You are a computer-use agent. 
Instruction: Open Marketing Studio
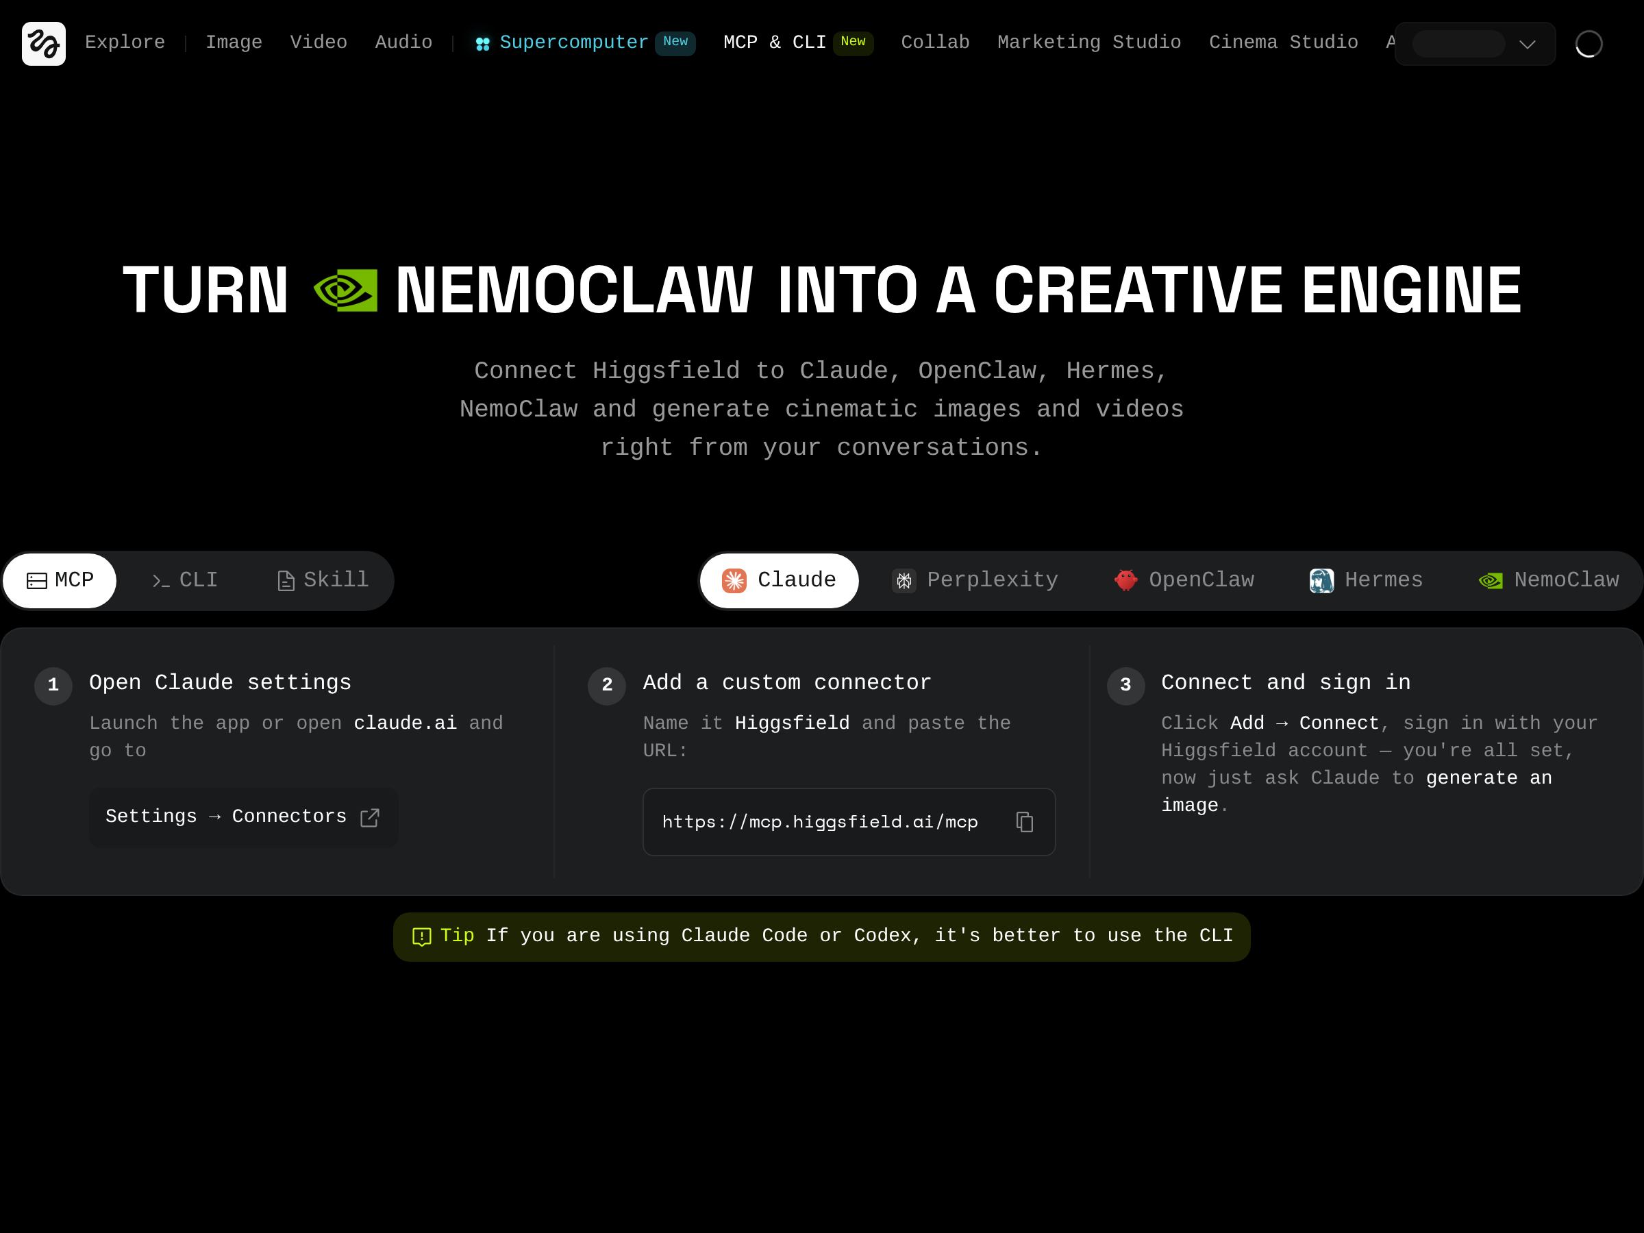[x=1089, y=42]
